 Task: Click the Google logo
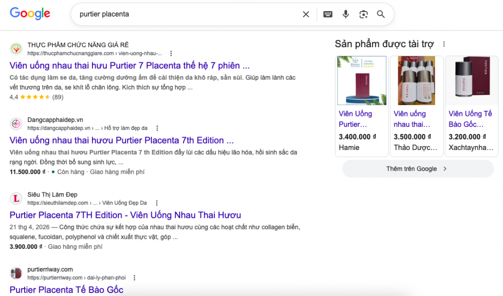click(x=30, y=14)
